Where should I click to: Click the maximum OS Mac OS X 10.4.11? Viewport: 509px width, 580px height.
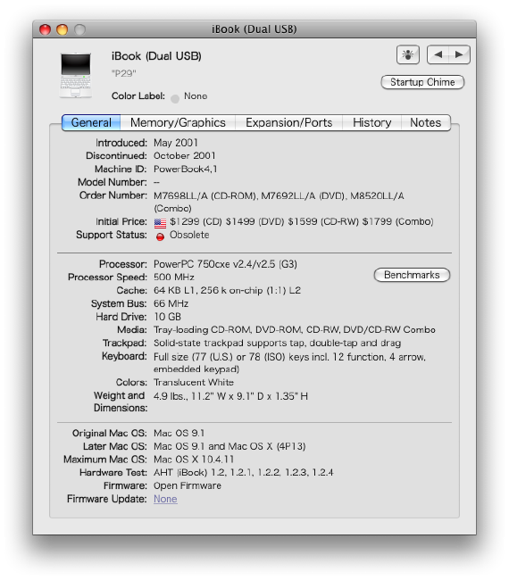tap(194, 460)
